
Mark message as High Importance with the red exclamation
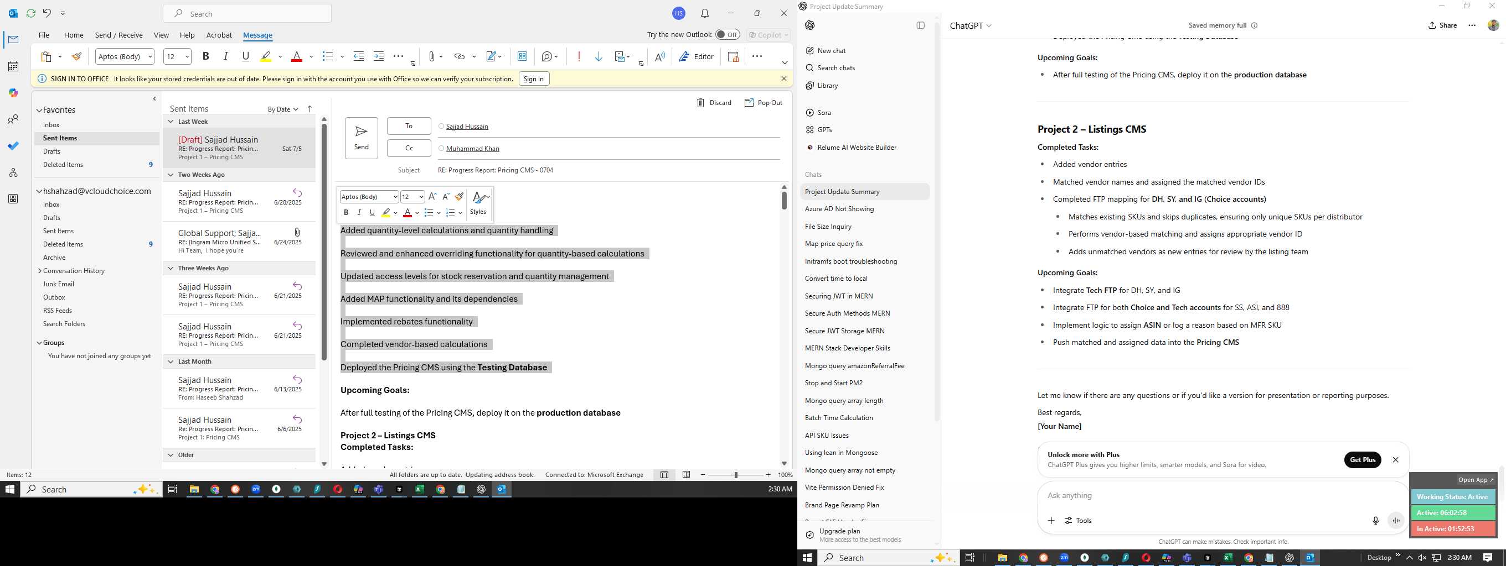pos(579,56)
